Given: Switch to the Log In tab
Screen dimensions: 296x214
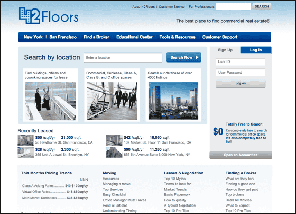Looking at the screenshot, I should pyautogui.click(x=256, y=50).
